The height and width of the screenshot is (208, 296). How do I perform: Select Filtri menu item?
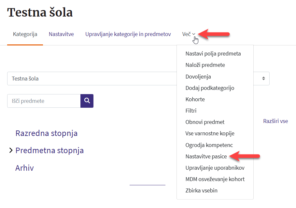pos(191,111)
